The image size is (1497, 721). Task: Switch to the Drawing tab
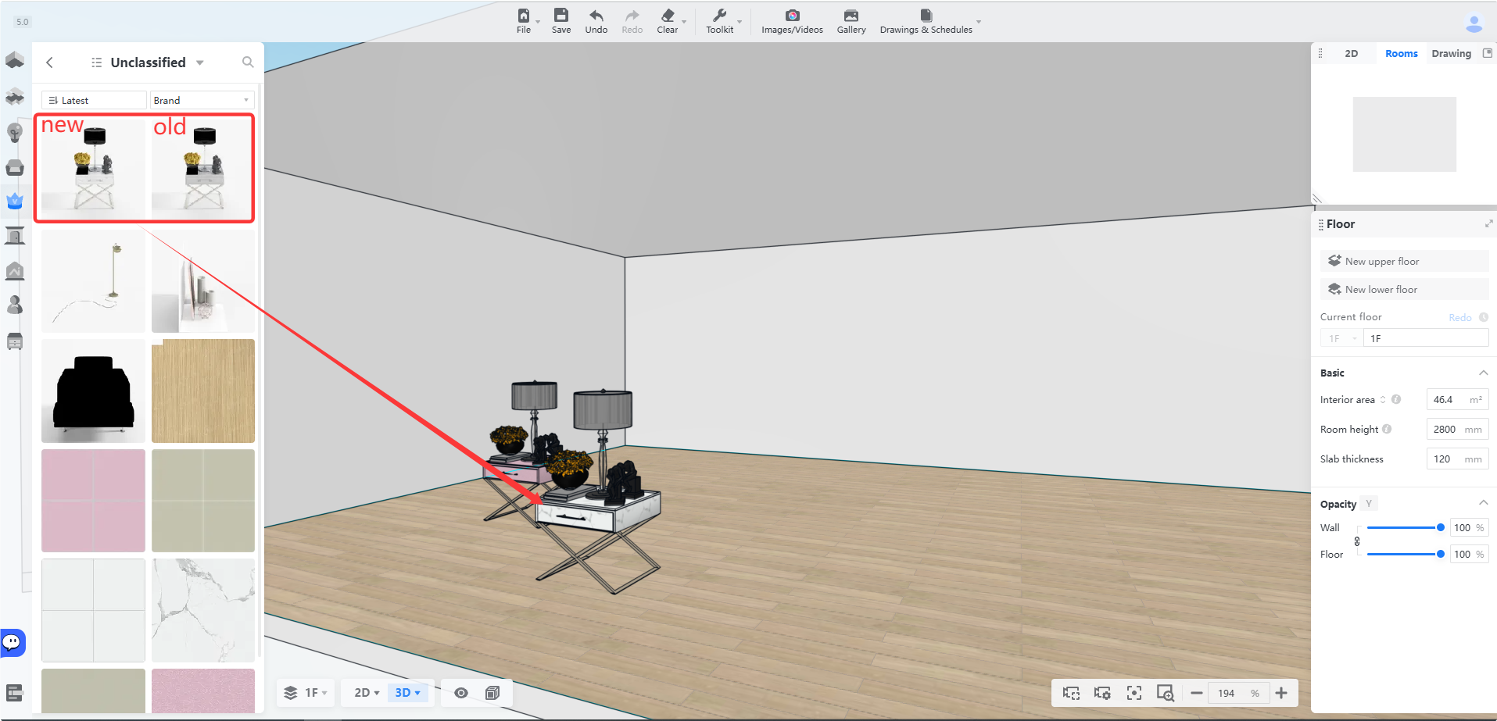1451,54
